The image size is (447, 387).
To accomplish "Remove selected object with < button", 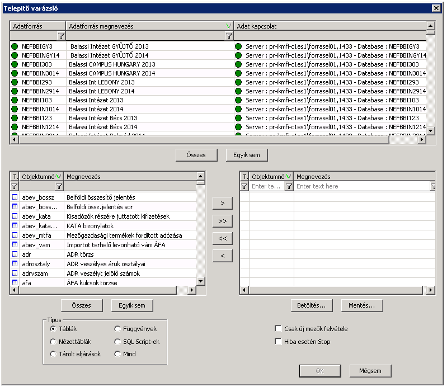I will tap(222, 256).
